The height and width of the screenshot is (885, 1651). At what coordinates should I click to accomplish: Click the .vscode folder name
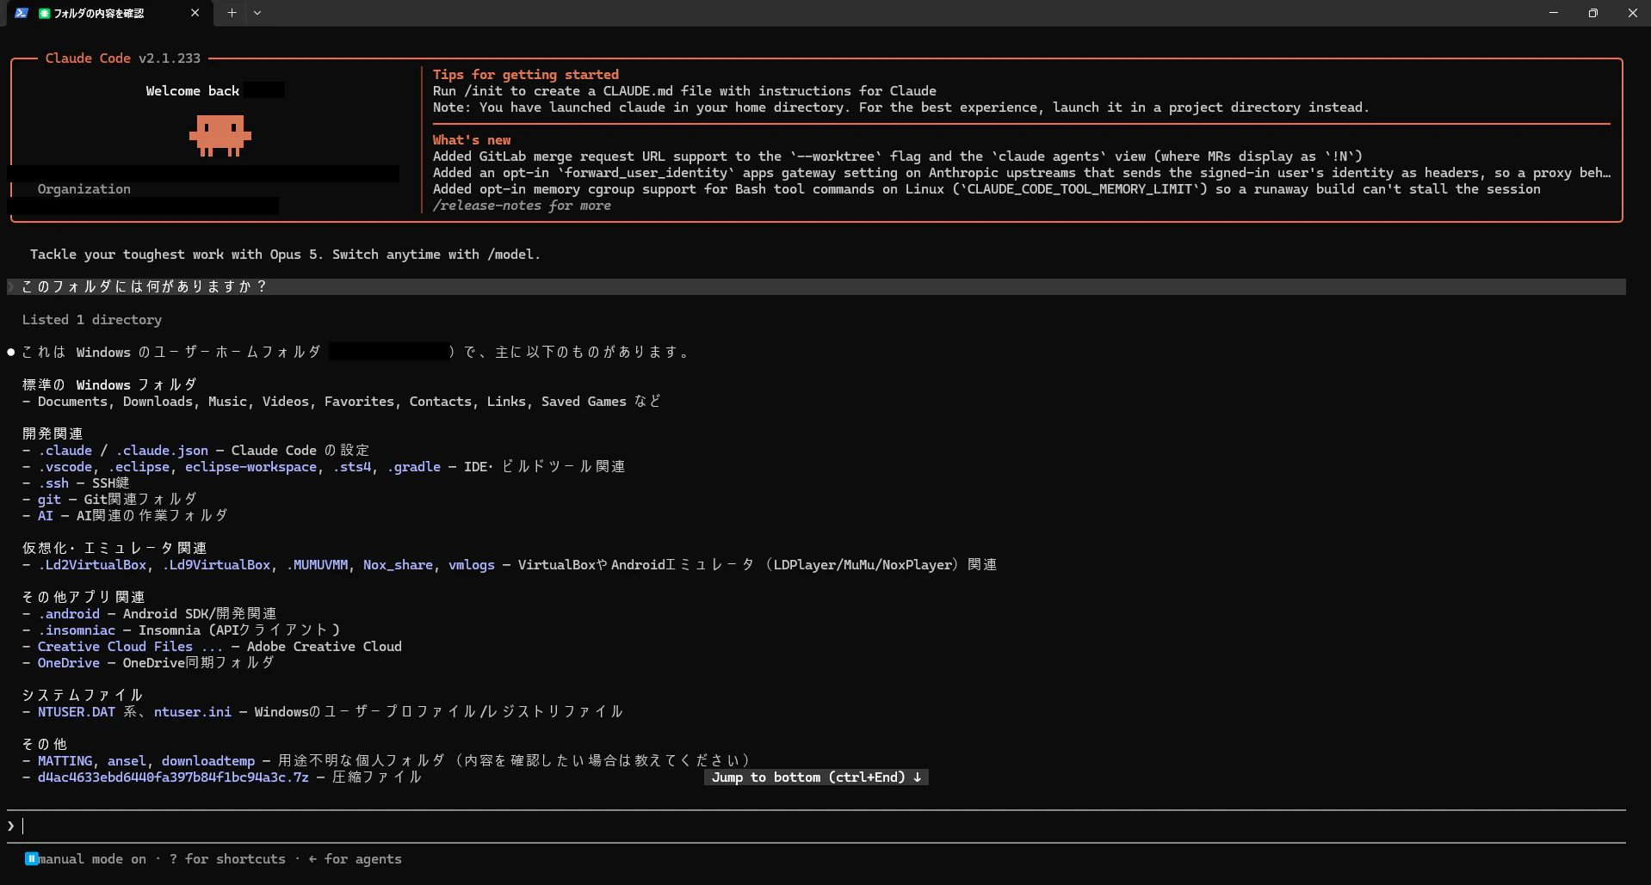click(x=65, y=467)
